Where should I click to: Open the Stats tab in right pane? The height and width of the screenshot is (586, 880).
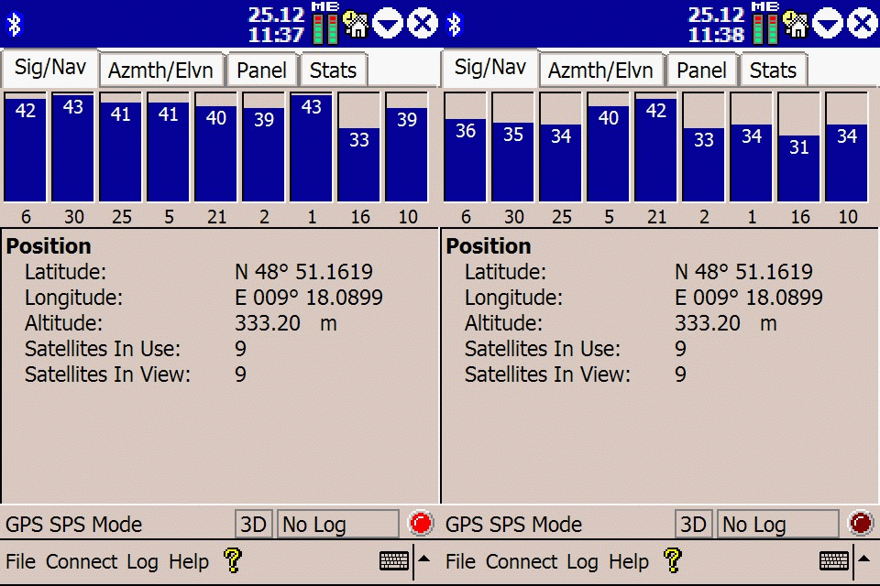773,71
